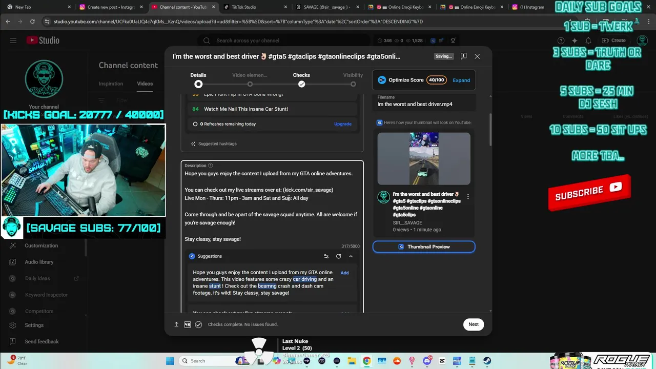The height and width of the screenshot is (369, 656).
Task: Click the thumbnail preview image
Action: [x=424, y=159]
